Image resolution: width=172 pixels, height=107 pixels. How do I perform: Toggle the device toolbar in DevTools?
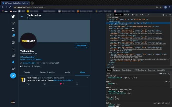point(111,15)
